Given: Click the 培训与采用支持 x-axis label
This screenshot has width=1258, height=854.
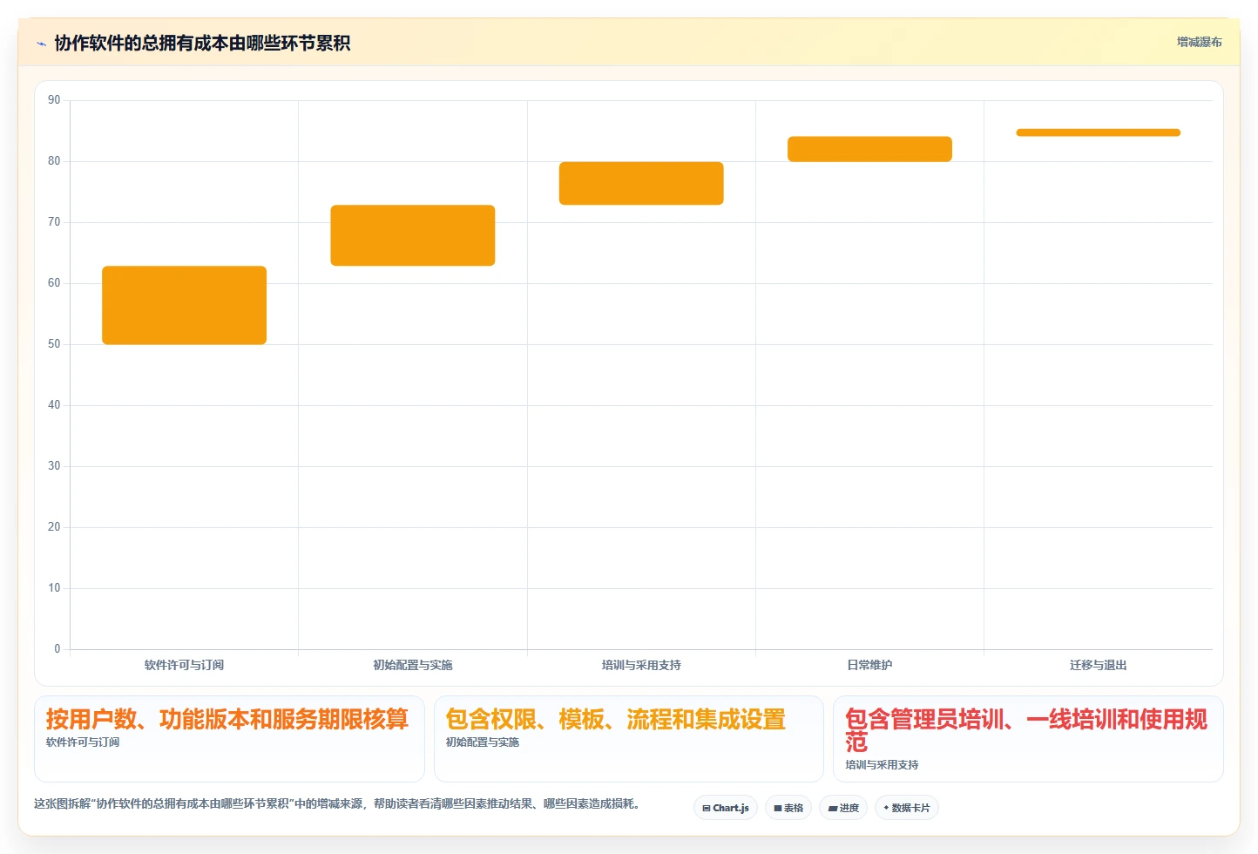Looking at the screenshot, I should 641,665.
